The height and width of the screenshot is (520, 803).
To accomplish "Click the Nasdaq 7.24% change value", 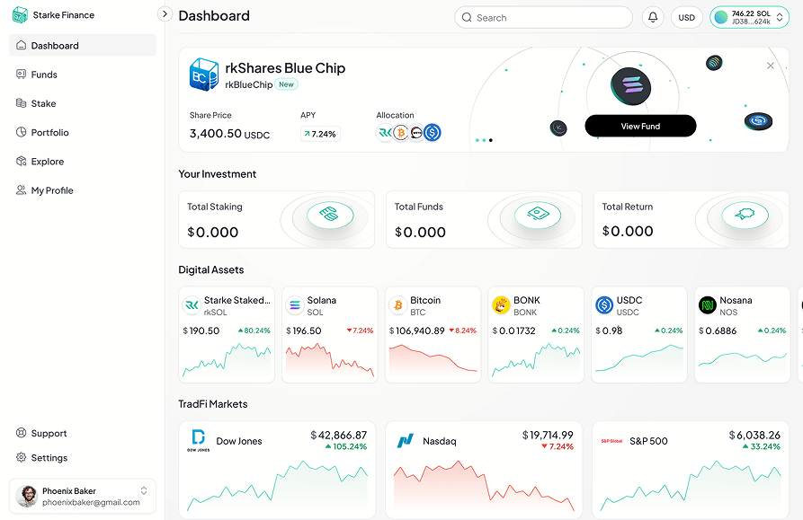I will [558, 447].
